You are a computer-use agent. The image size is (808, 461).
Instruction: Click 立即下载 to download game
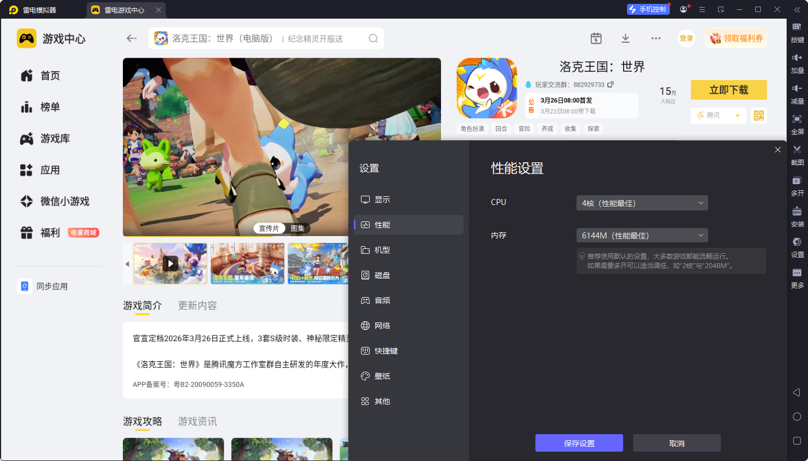[x=728, y=90]
